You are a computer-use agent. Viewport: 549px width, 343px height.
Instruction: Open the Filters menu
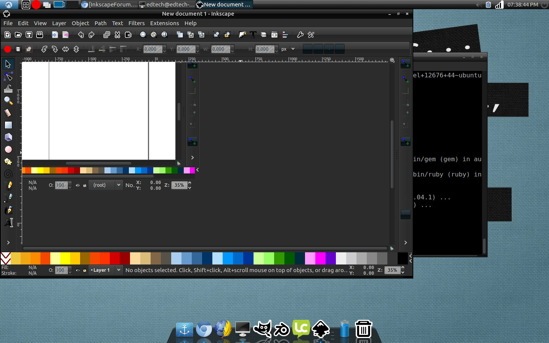[x=136, y=23]
